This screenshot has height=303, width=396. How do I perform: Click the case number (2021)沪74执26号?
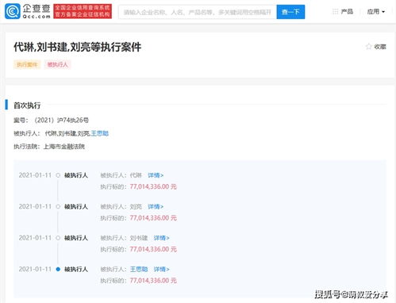tap(61, 121)
